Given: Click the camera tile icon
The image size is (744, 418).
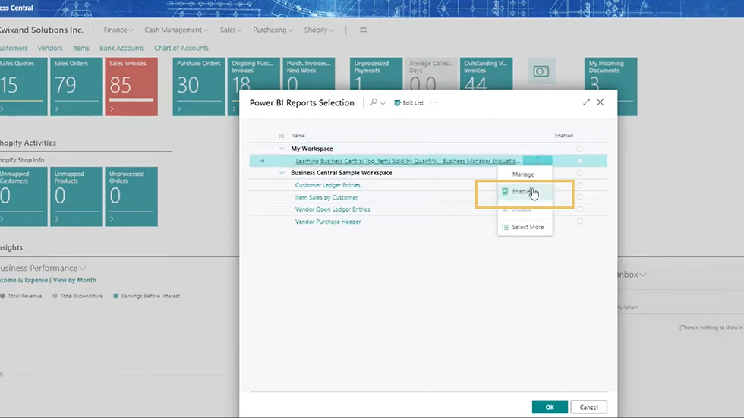Looking at the screenshot, I should 541,71.
